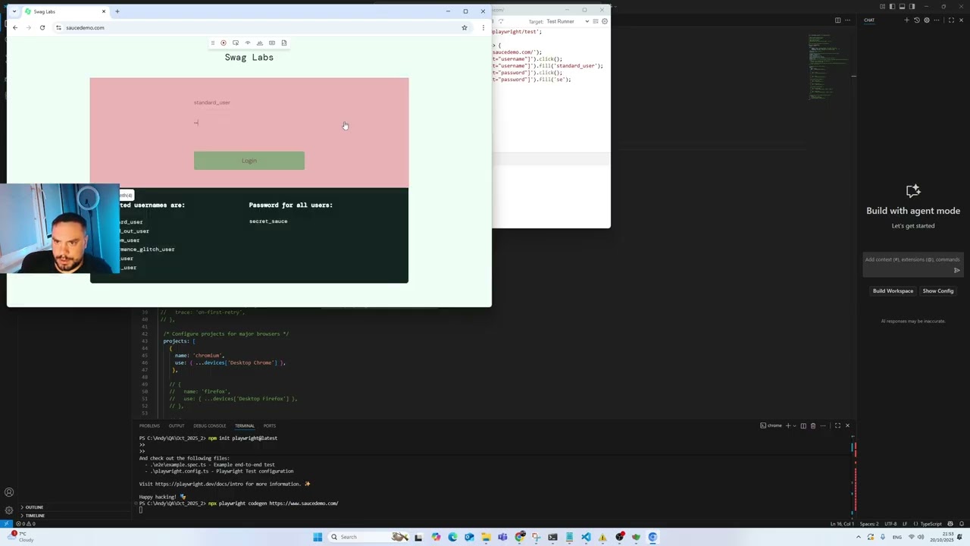The image size is (970, 546).
Task: Click performance_glitch_user in username list
Action: click(147, 249)
